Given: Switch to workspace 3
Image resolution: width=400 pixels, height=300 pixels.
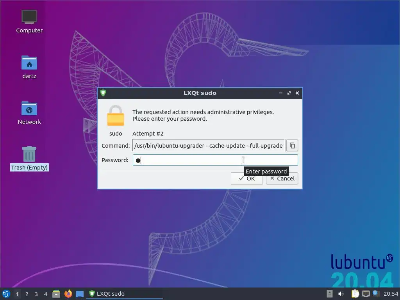Looking at the screenshot, I should point(36,294).
